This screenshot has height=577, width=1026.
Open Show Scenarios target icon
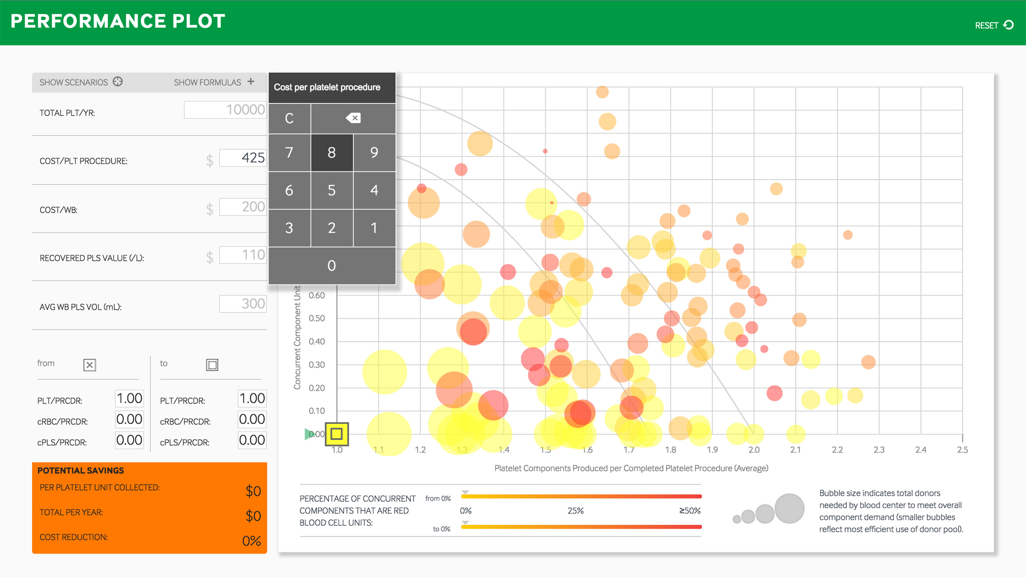coord(118,81)
